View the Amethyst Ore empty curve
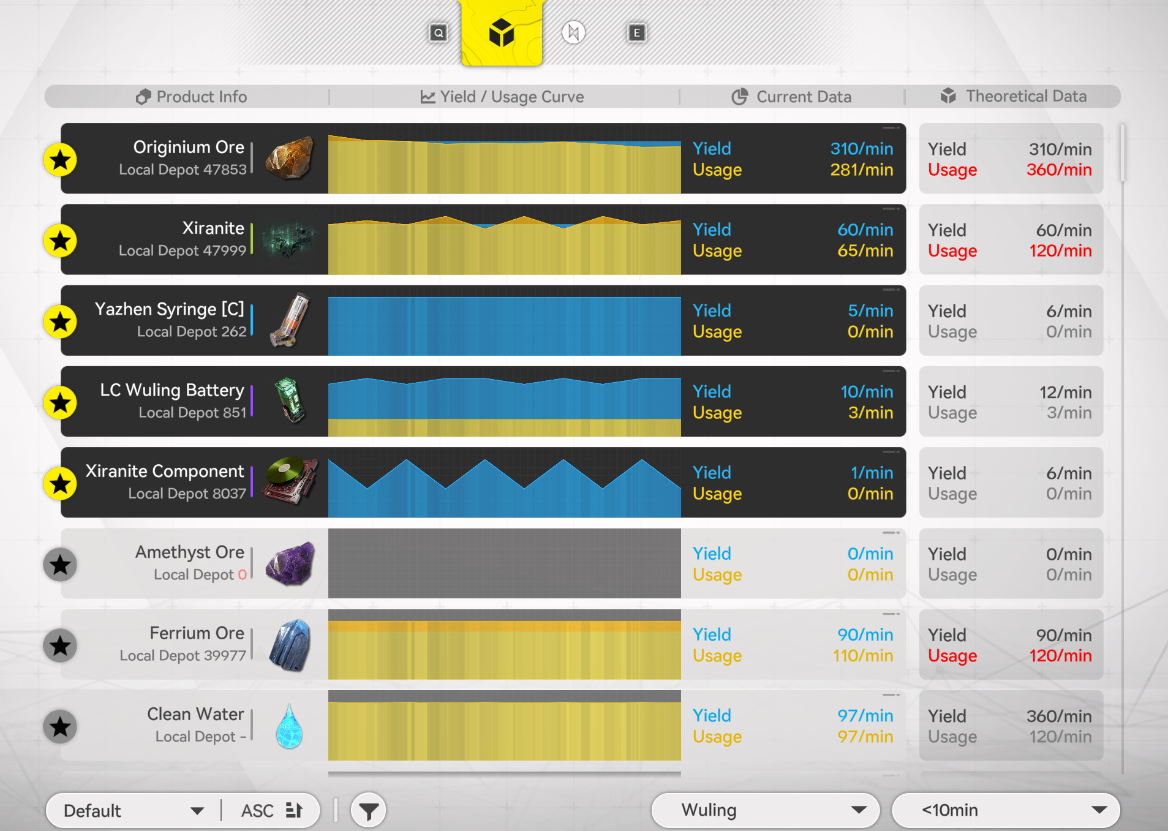This screenshot has height=831, width=1168. coord(505,563)
